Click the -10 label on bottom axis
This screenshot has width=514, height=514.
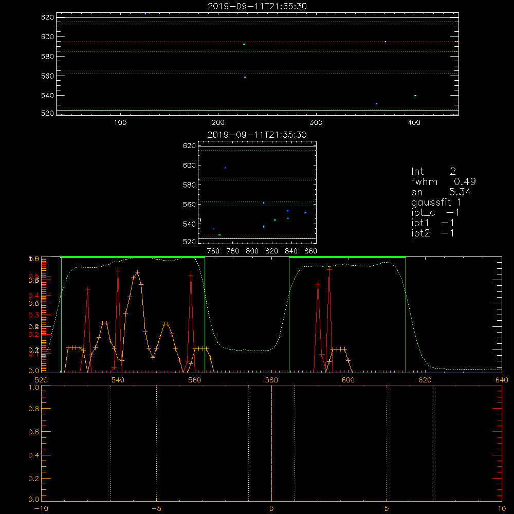41,508
